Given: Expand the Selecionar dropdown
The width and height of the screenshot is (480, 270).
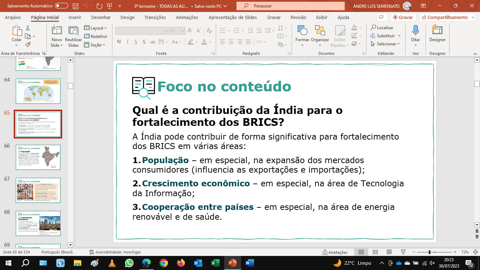Looking at the screenshot, I should point(385,44).
